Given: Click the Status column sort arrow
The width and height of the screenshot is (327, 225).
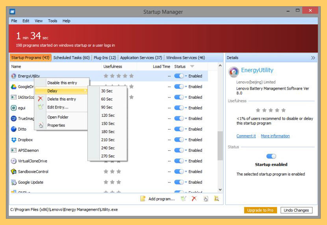Looking at the screenshot, I should point(192,66).
